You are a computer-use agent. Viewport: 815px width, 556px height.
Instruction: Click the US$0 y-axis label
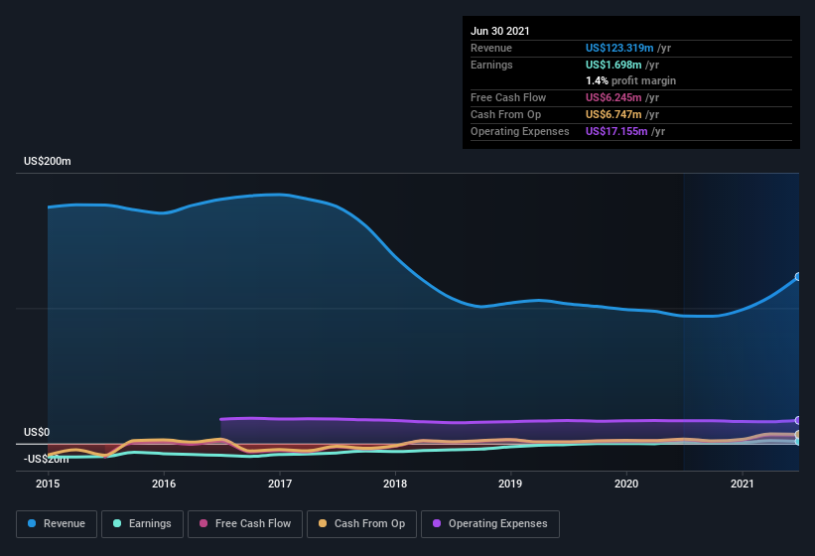[x=37, y=432]
